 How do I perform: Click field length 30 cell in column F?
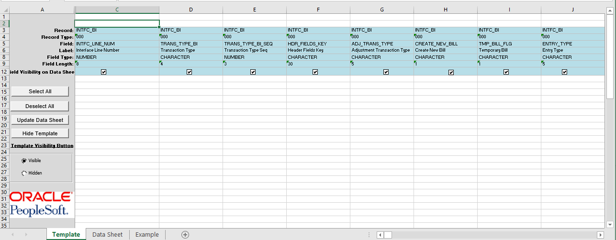pos(318,64)
